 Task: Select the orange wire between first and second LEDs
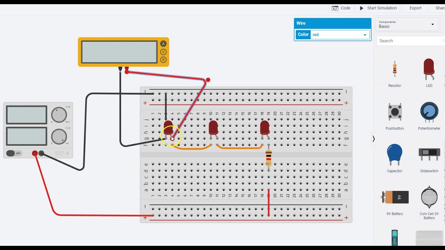pyautogui.click(x=192, y=148)
